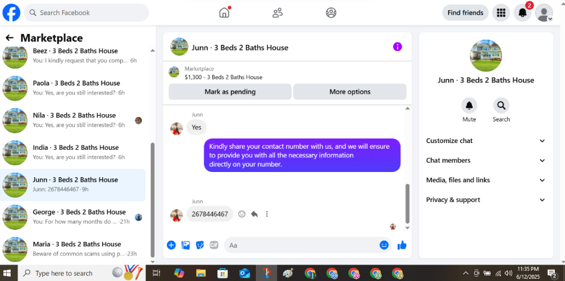The height and width of the screenshot is (281, 565).
Task: Attach a photo using the image icon
Action: 185,245
